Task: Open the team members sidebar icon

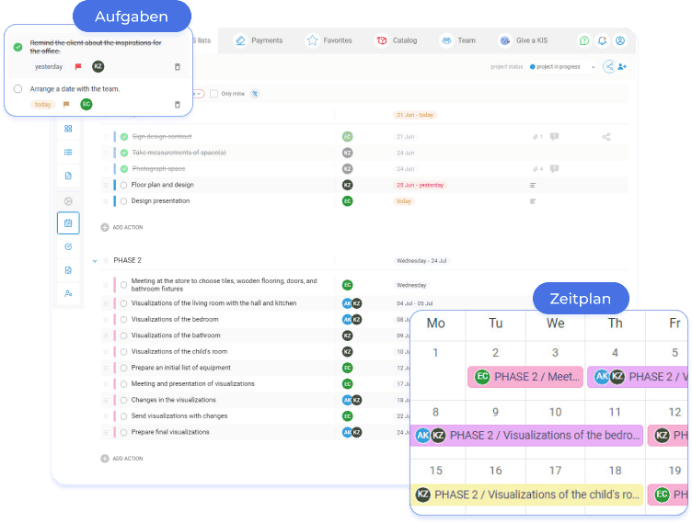Action: (68, 294)
